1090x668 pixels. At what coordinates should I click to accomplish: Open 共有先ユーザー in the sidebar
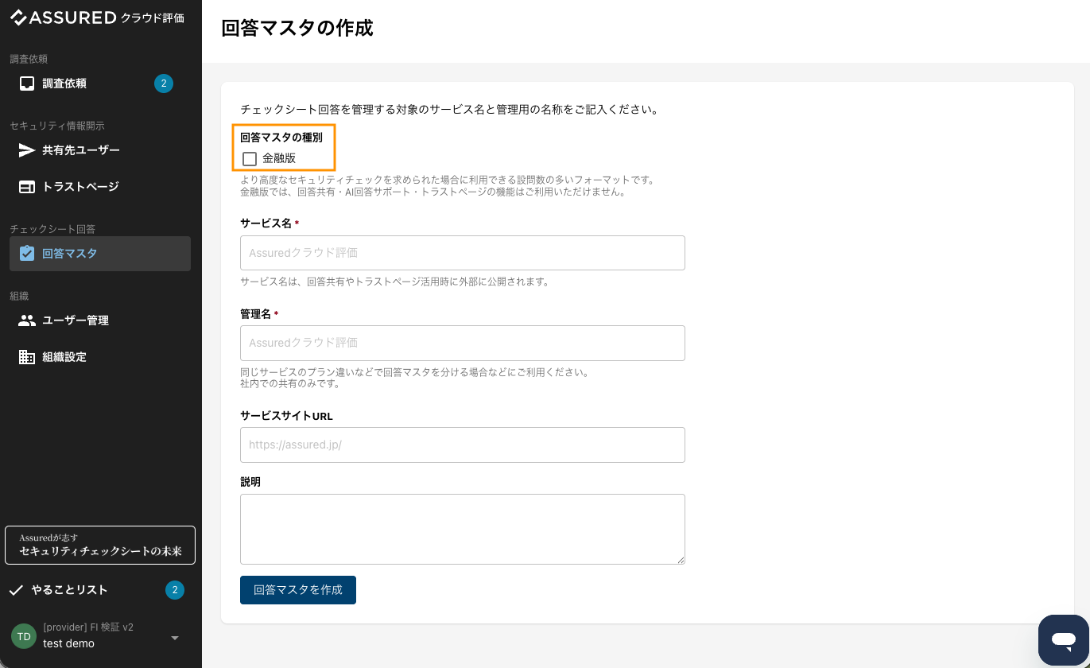click(x=100, y=150)
